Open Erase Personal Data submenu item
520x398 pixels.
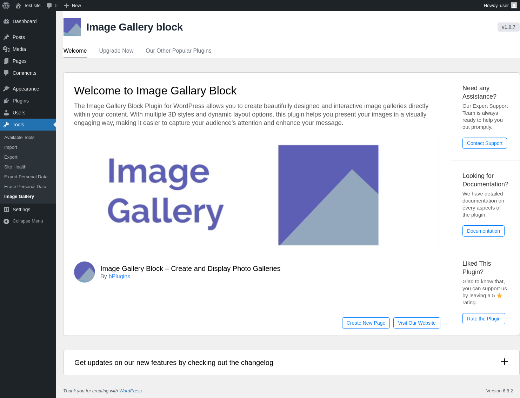point(25,187)
